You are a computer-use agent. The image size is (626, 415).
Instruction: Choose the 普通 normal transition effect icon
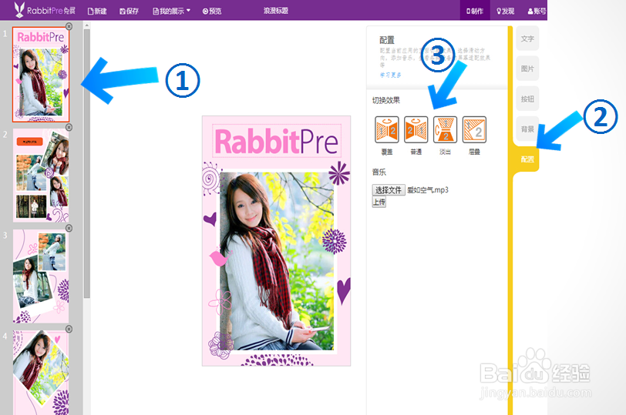pyautogui.click(x=416, y=129)
